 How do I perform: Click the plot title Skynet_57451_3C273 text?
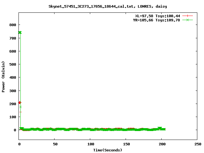tap(108, 6)
